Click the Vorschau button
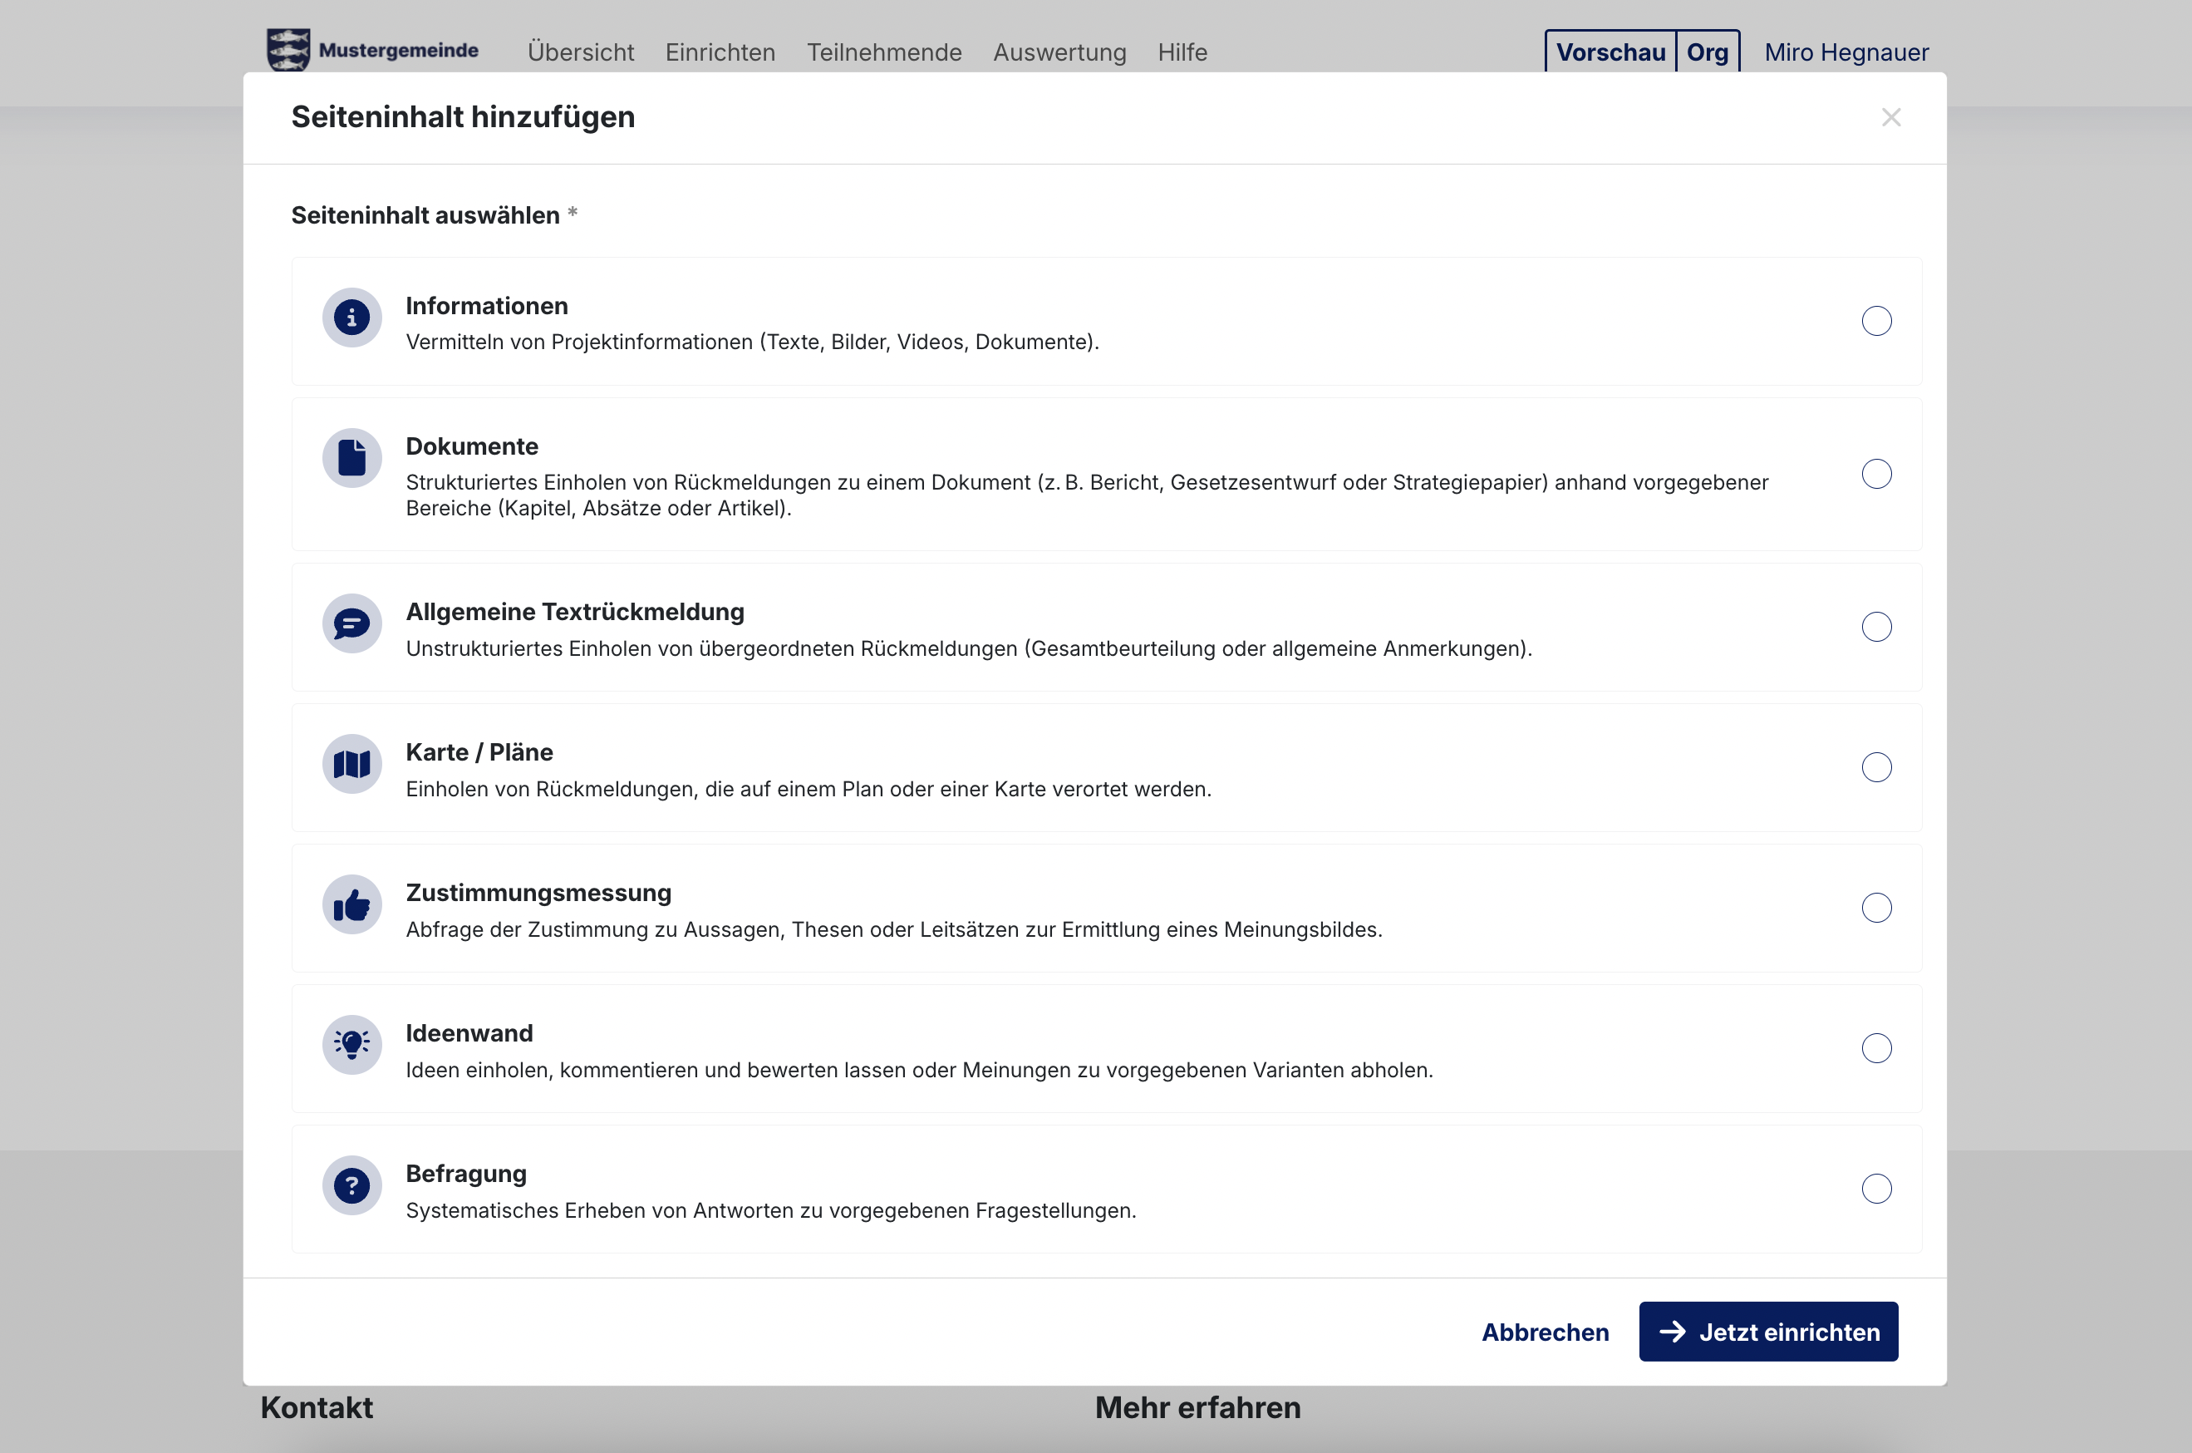 (1610, 52)
